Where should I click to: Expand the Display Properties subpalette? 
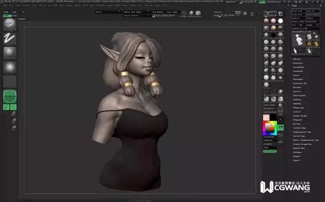[x=302, y=144]
